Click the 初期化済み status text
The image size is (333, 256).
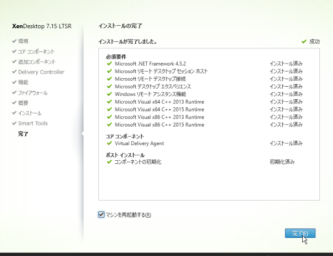282,162
